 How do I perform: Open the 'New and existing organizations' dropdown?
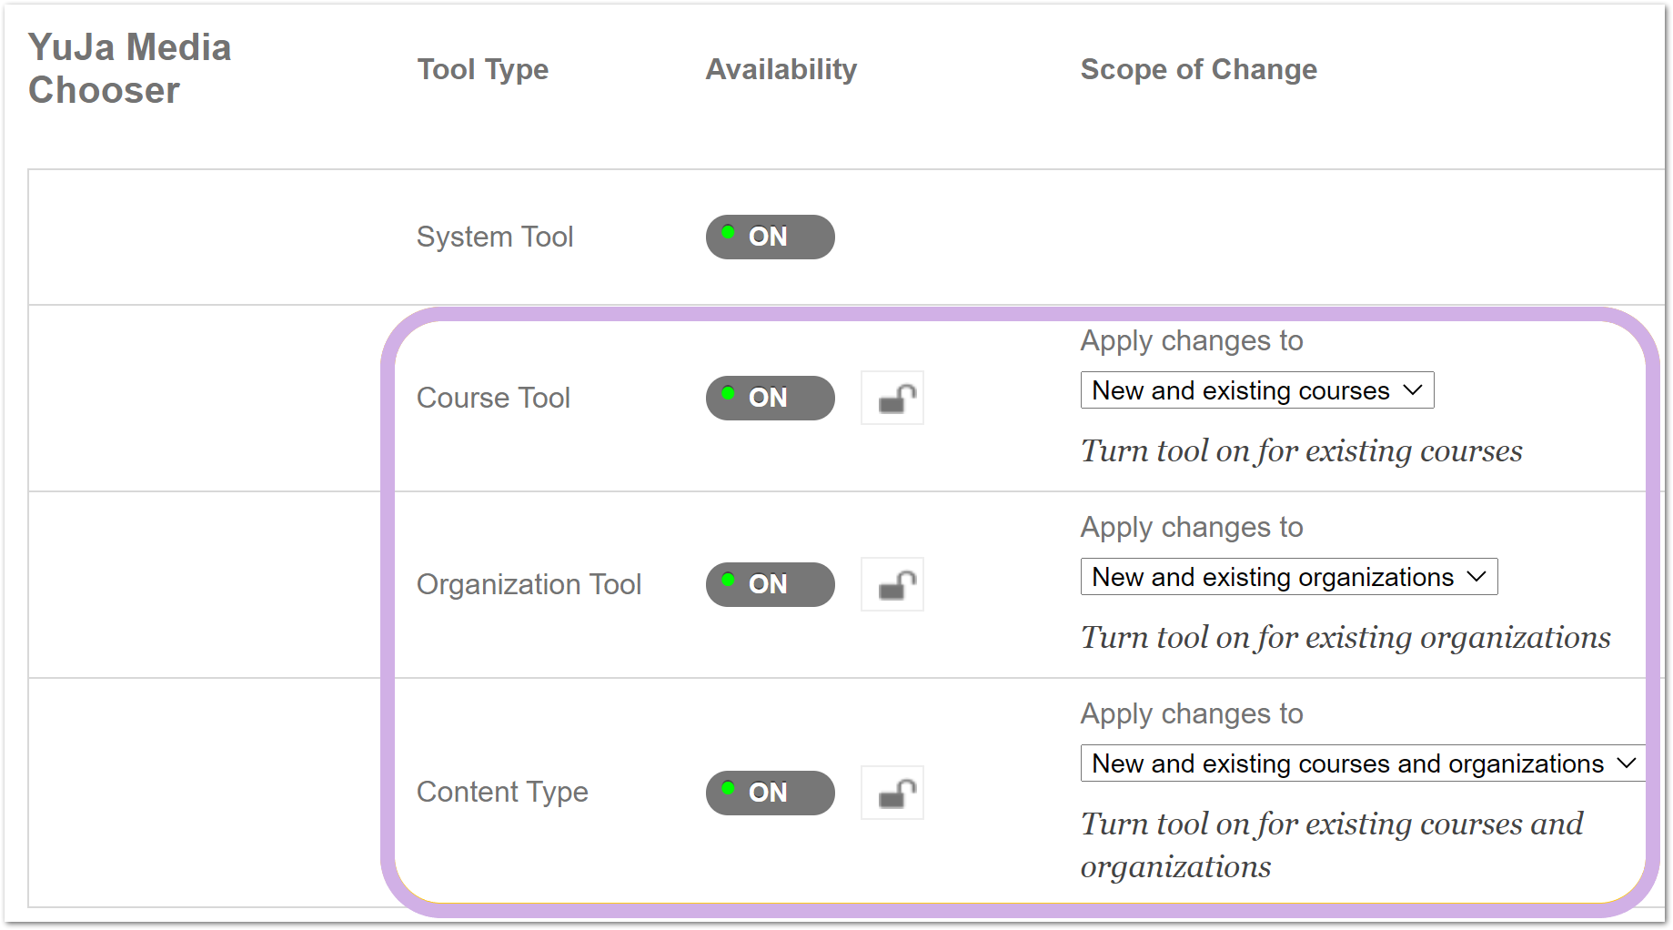click(x=1289, y=577)
